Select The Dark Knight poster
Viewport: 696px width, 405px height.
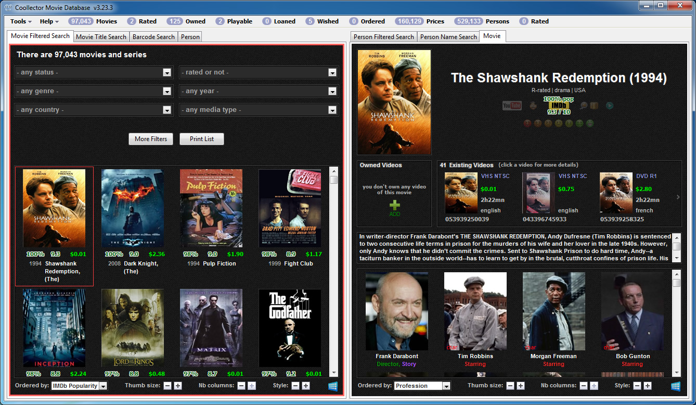click(133, 208)
